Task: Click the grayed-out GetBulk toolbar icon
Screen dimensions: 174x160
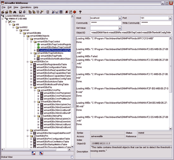Action: [38, 12]
